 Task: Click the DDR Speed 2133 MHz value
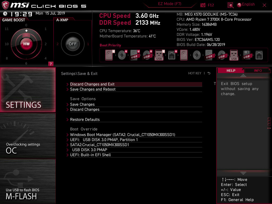[x=148, y=23]
